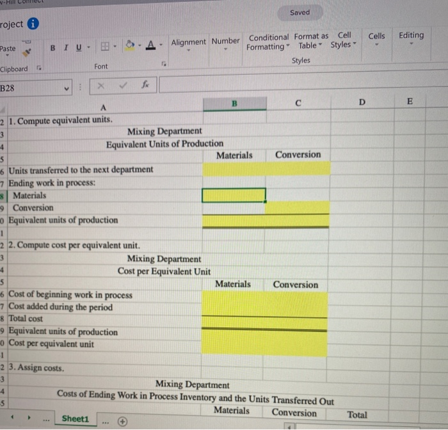Open Conditional Formatting dropdown
The width and height of the screenshot is (448, 430).
click(268, 42)
